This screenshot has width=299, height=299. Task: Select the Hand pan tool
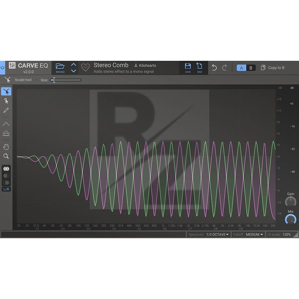click(x=6, y=147)
